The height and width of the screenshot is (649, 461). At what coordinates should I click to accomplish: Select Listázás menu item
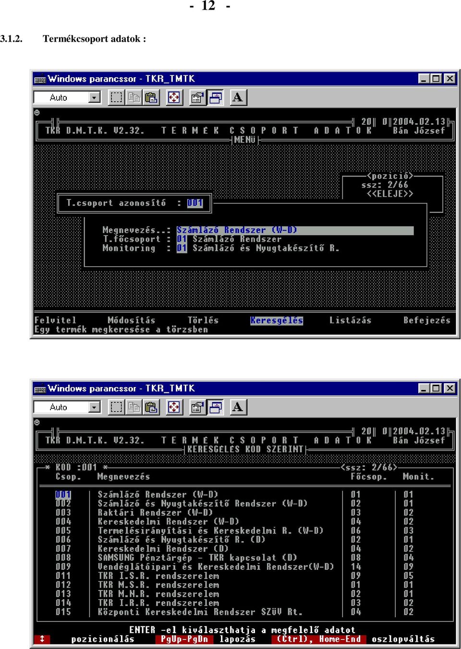point(350,320)
